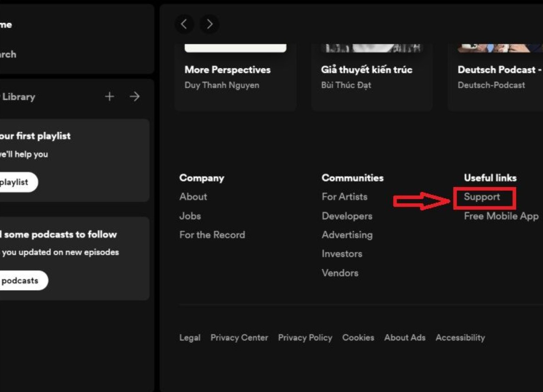This screenshot has width=543, height=392.
Task: Click the Vendors link
Action: [340, 273]
